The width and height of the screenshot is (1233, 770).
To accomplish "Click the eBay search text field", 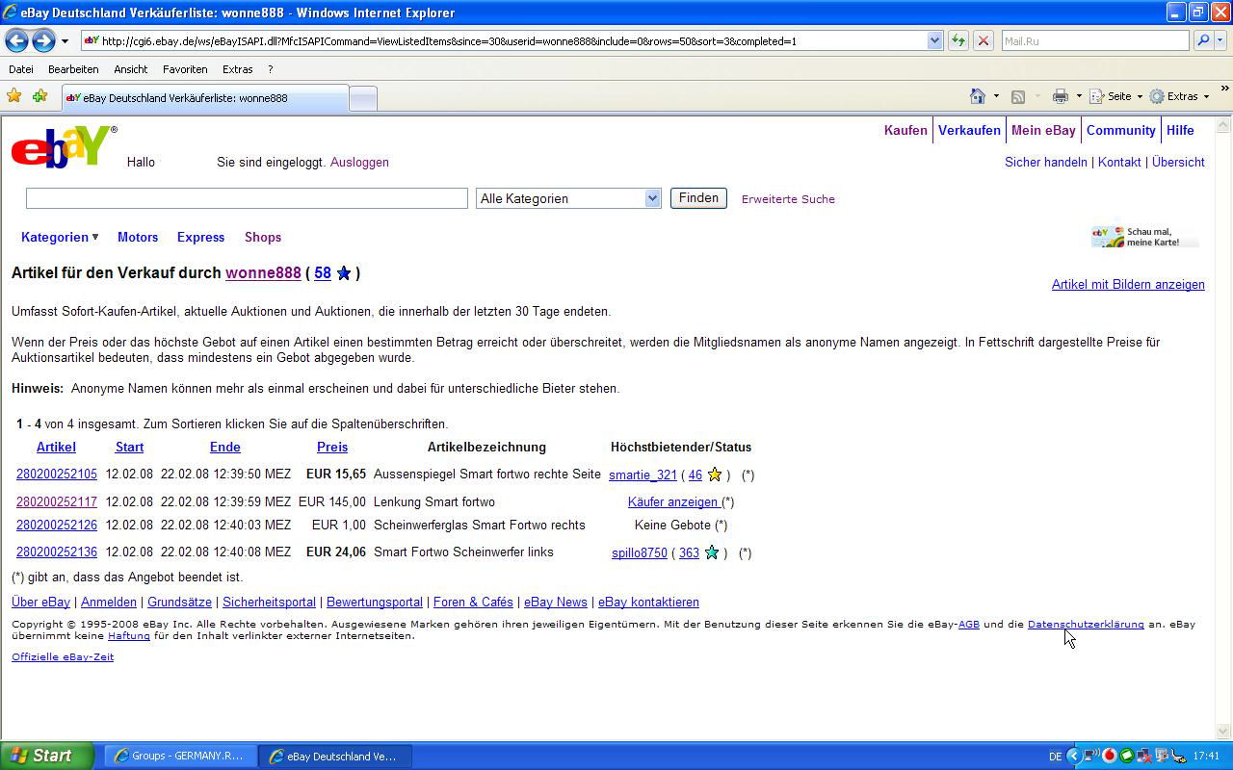I will pos(247,198).
